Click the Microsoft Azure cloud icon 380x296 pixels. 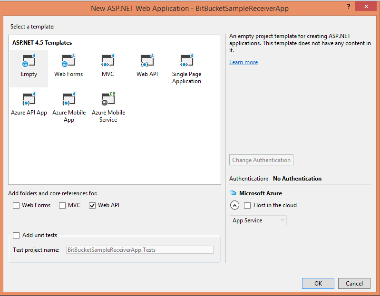[233, 192]
